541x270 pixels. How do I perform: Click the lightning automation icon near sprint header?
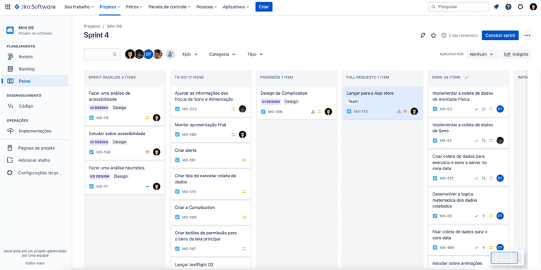423,35
